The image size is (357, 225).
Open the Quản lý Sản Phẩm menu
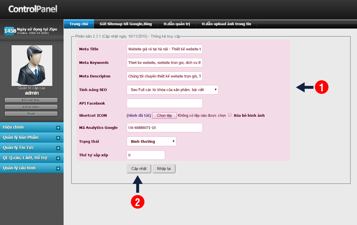pos(32,138)
